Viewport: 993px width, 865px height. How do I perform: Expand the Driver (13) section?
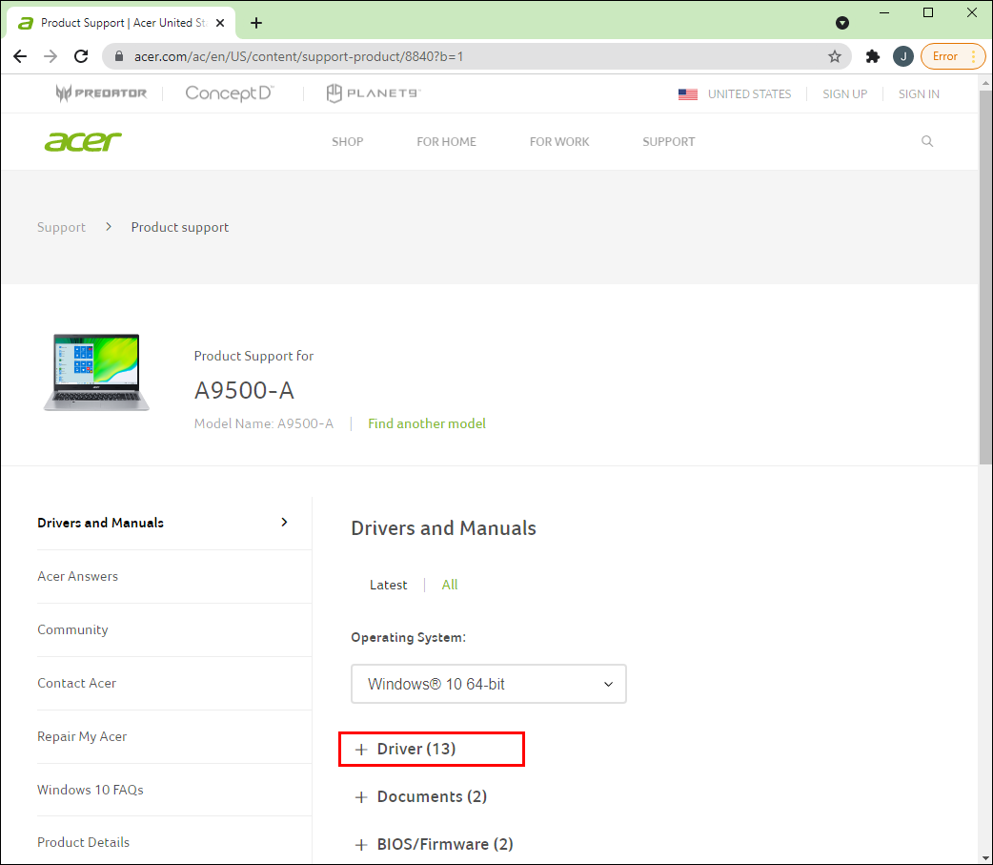coord(405,749)
